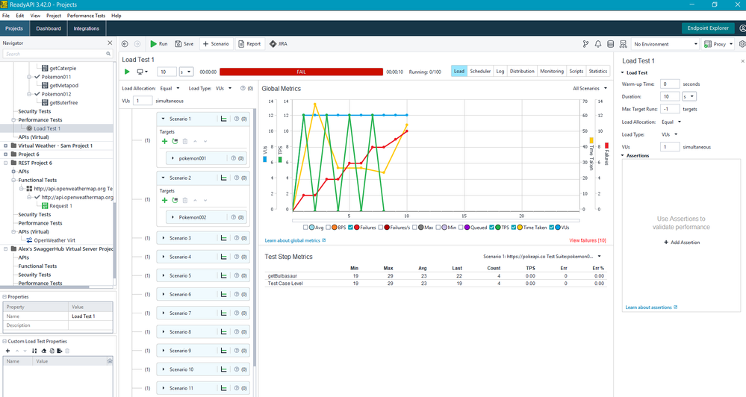Add a custom load test property with the plus icon

click(7, 351)
